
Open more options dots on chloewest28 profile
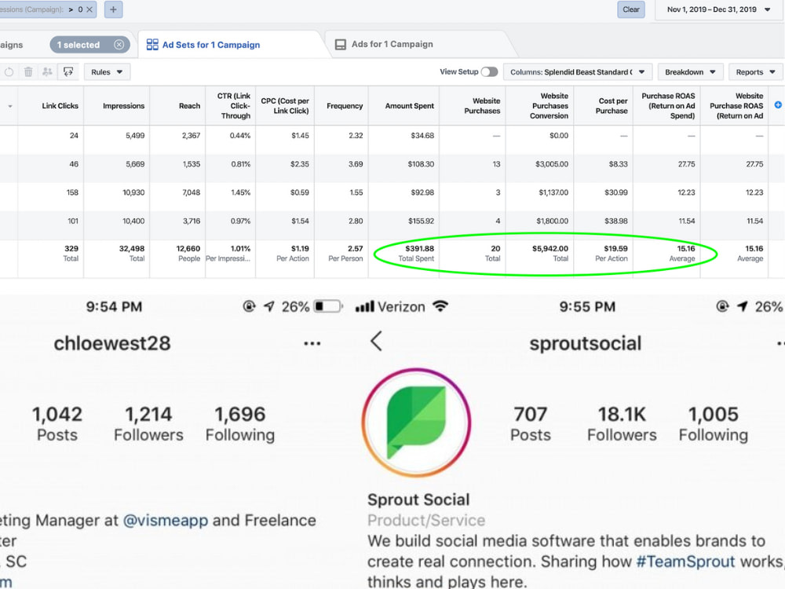coord(312,344)
